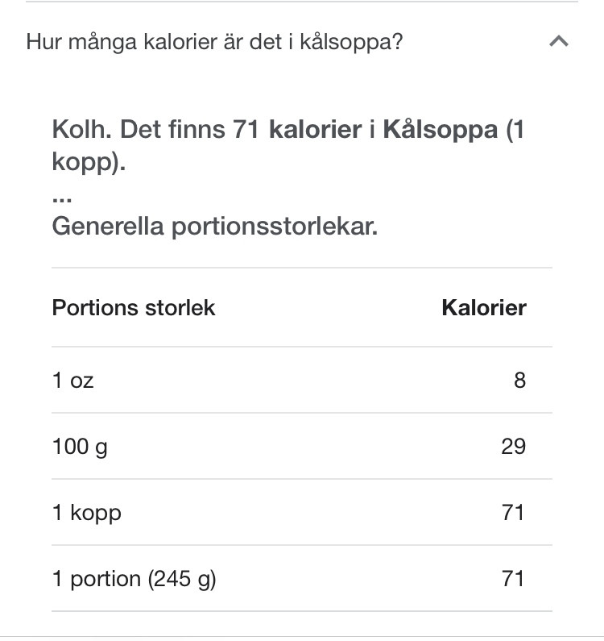The width and height of the screenshot is (604, 641).
Task: Click the calorie value 71 for 1 kopp
Action: 513,512
